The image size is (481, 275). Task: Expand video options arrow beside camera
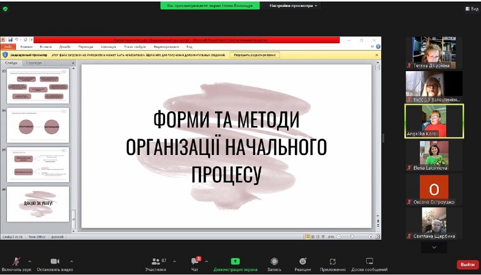click(x=72, y=262)
